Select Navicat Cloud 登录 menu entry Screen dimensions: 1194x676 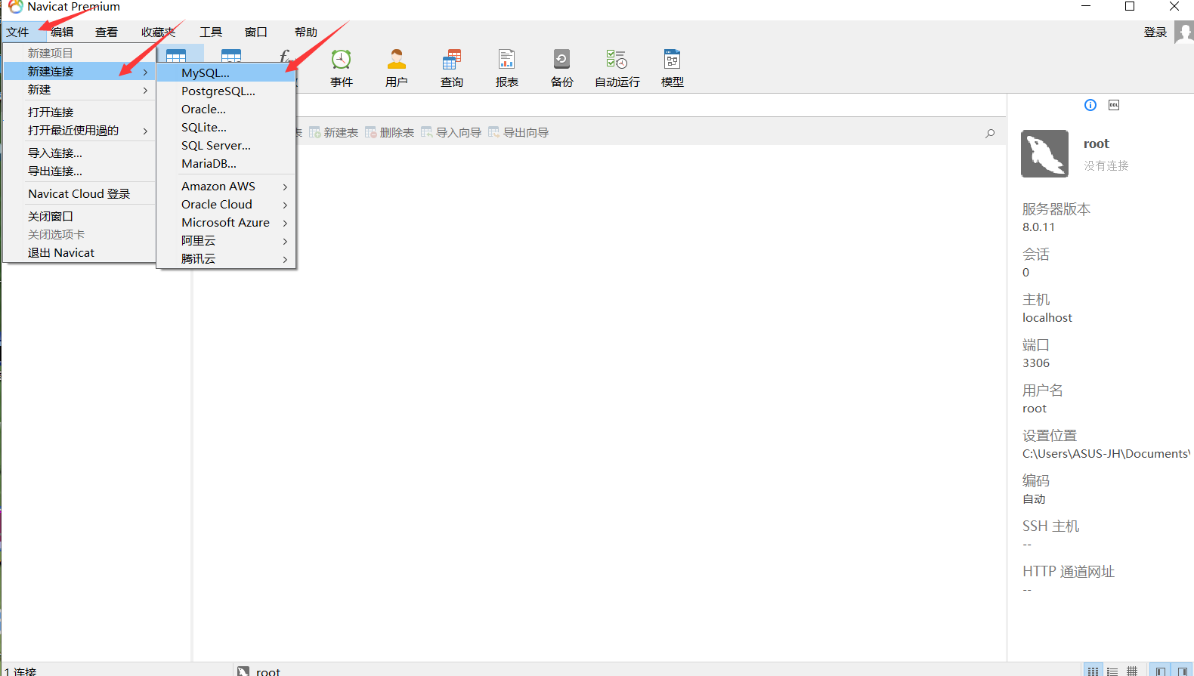pos(79,194)
